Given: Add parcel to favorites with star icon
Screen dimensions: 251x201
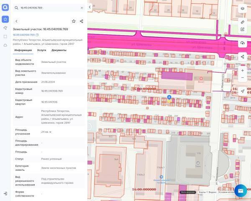Looking at the screenshot, I should (74, 21).
